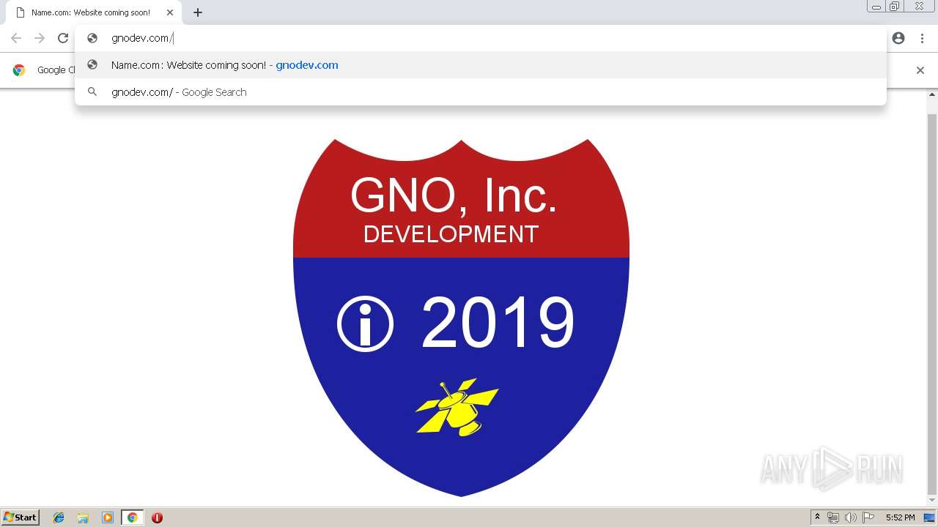938x527 pixels.
Task: Click the GNO, Inc. heading text
Action: [x=454, y=195]
